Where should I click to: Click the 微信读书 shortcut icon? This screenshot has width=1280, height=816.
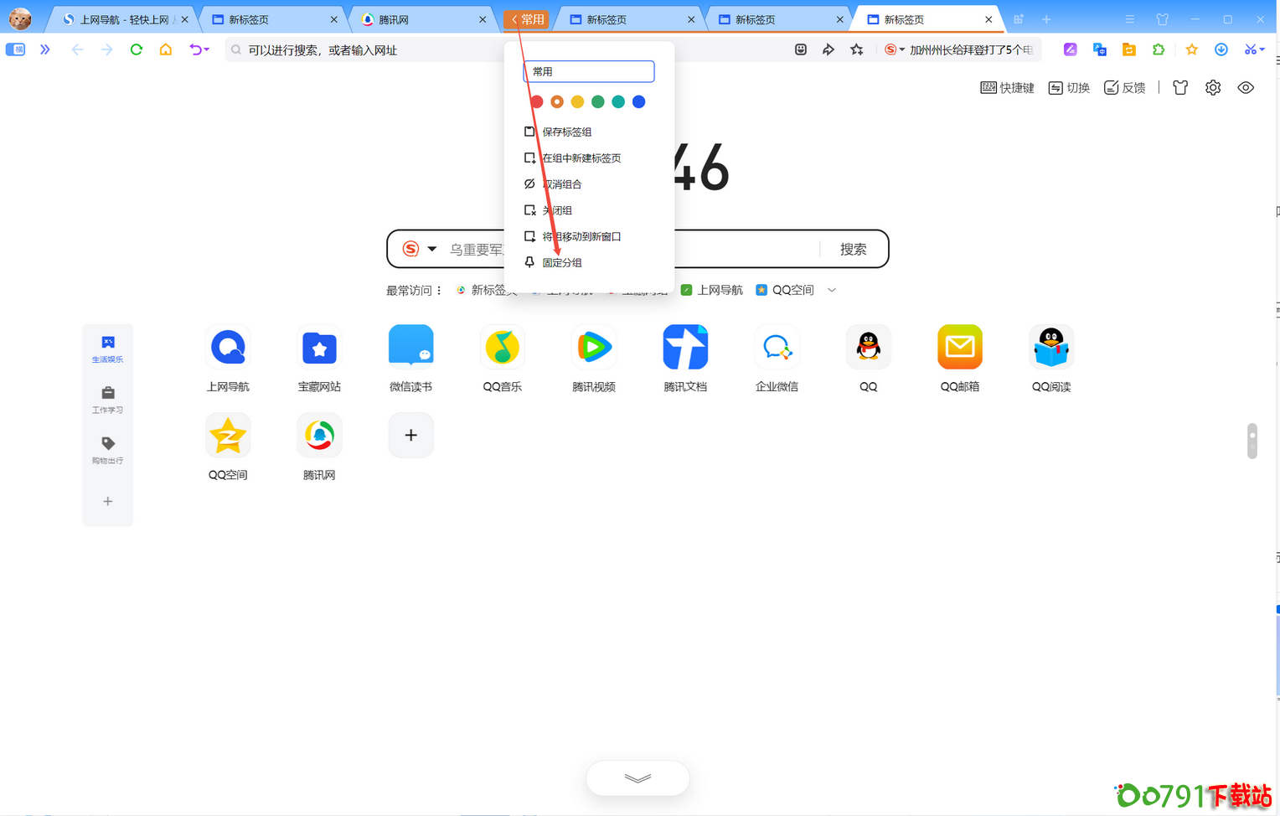(410, 348)
